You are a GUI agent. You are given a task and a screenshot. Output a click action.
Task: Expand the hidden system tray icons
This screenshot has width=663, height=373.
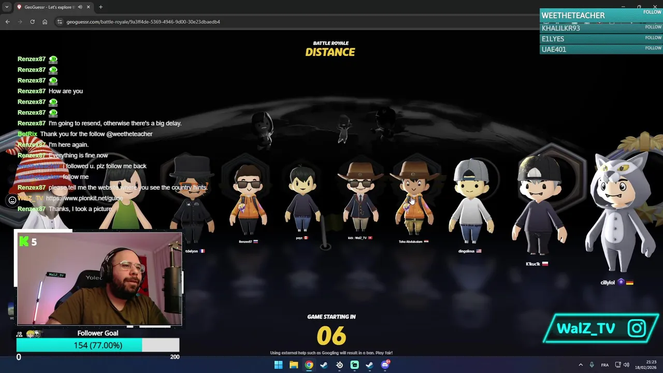pyautogui.click(x=580, y=365)
